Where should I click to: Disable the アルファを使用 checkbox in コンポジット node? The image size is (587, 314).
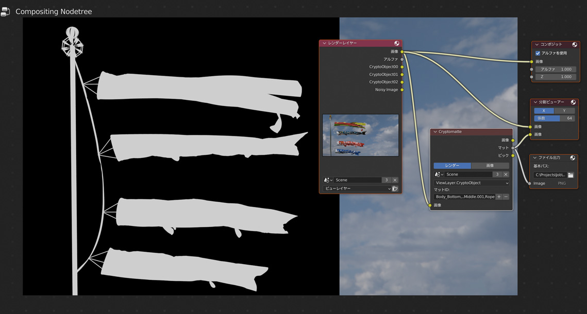click(x=538, y=52)
